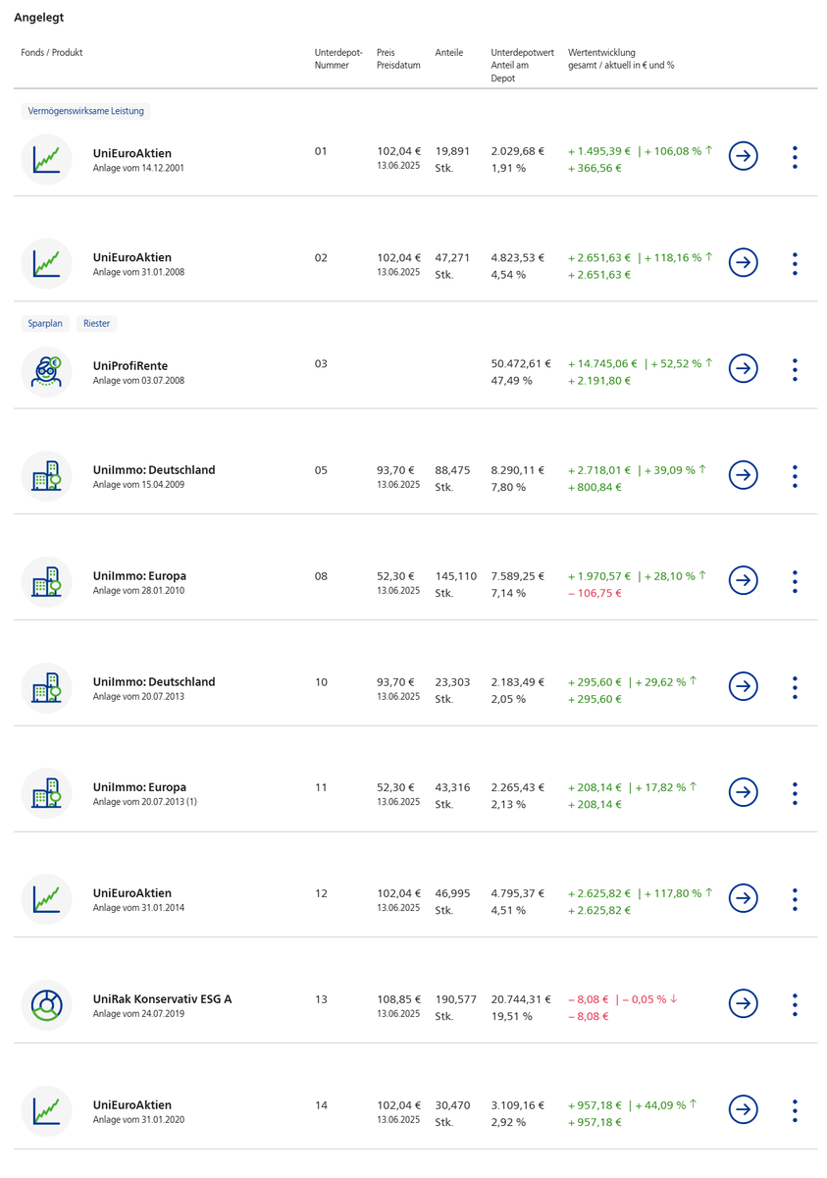The height and width of the screenshot is (1178, 827).
Task: Open three-dot menu for Unterdepot 02 UniEuroAktien
Action: click(795, 263)
